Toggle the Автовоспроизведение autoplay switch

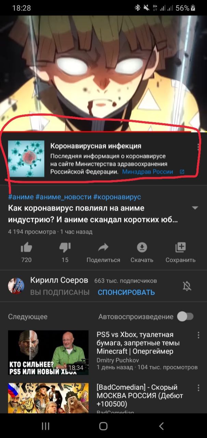[x=185, y=317]
